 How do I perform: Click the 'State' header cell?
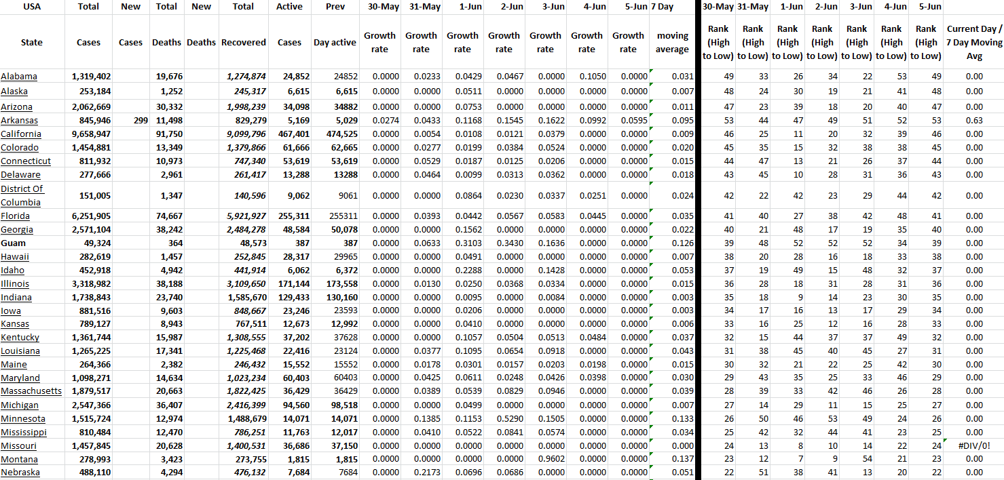(x=31, y=43)
